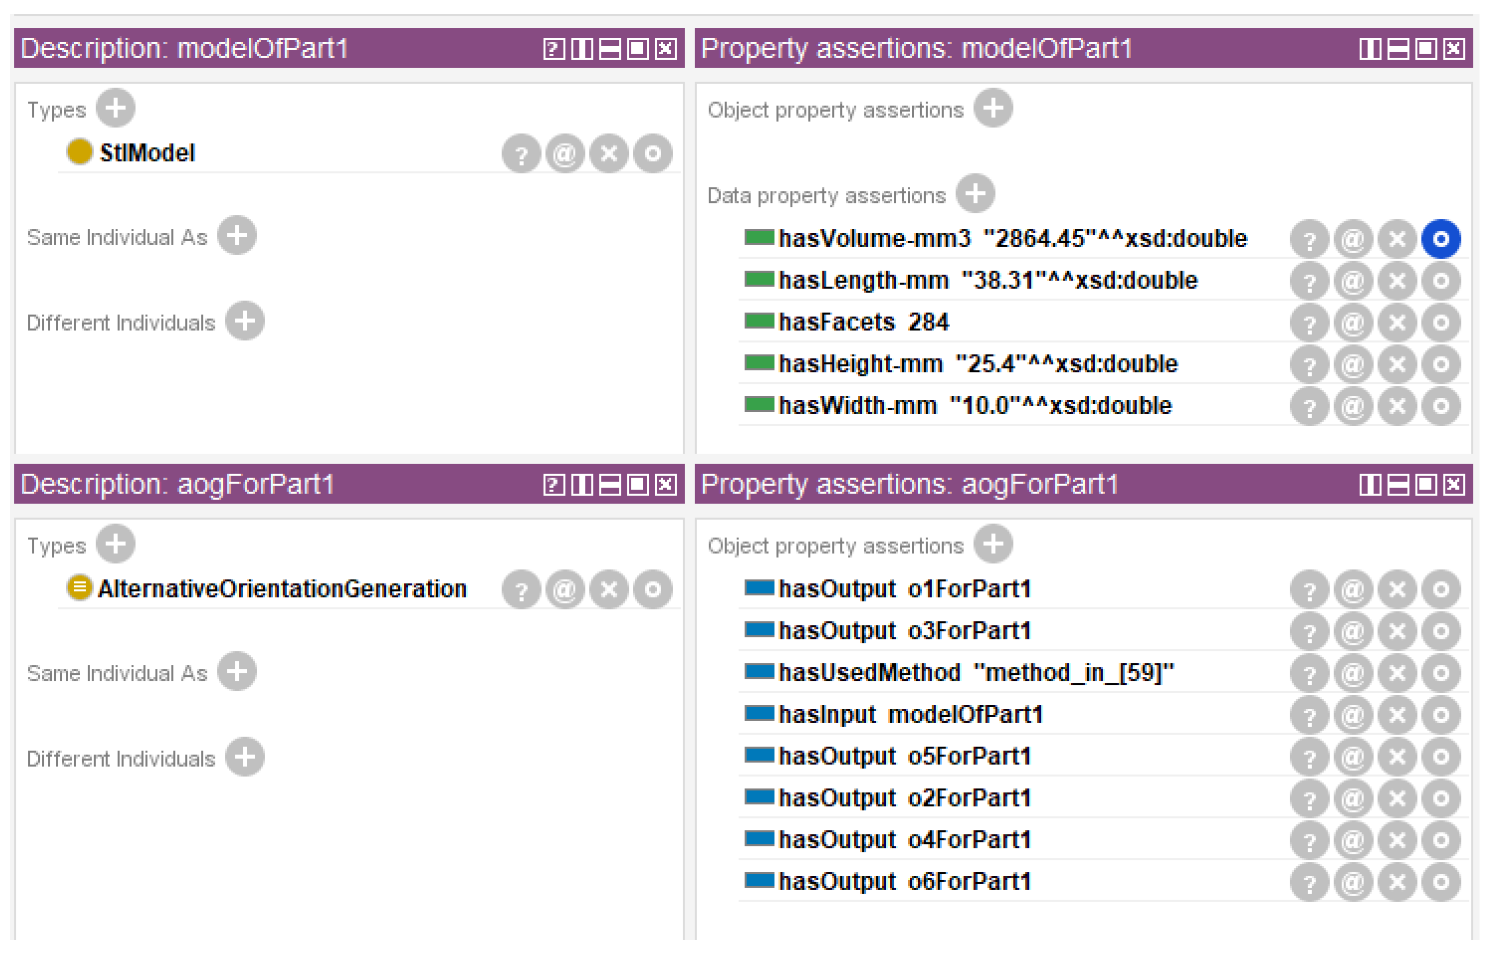
Task: Add a new type to modelOfPart1
Action: click(115, 108)
